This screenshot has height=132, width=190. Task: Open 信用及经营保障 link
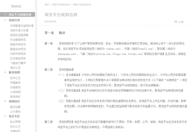(x=19, y=35)
